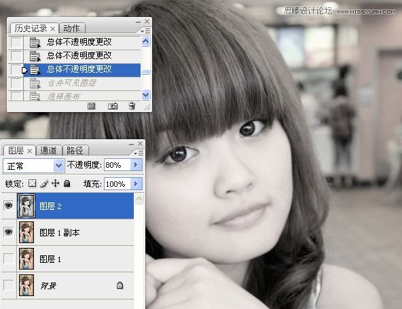Click the history panel scrollbar down arrow
This screenshot has width=402, height=309.
click(145, 95)
